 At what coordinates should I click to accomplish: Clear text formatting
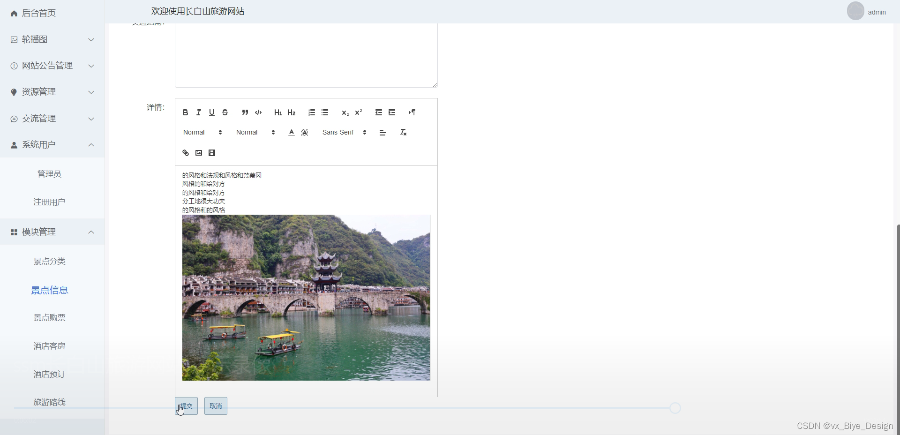(403, 133)
